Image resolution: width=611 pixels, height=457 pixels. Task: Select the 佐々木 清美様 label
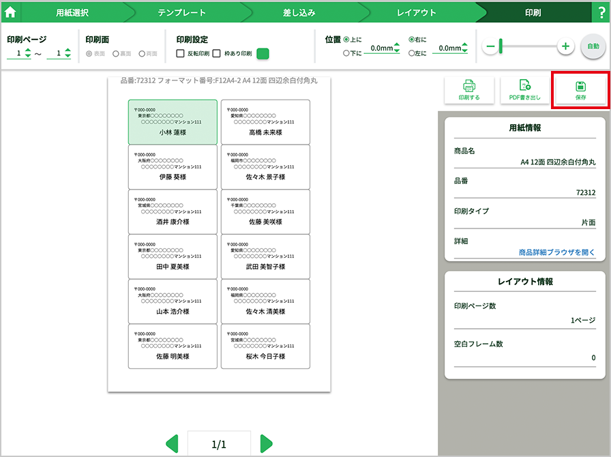pos(265,301)
